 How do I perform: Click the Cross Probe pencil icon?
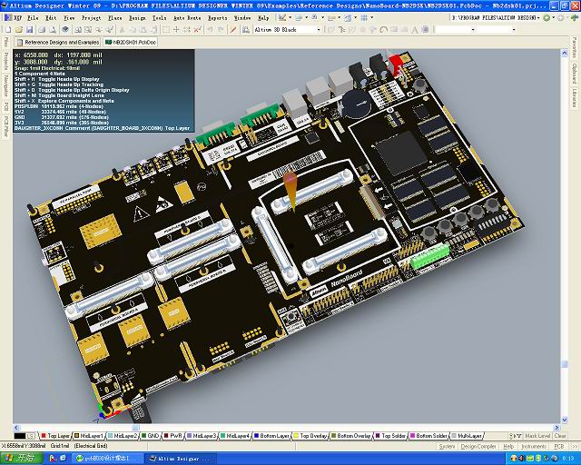(233, 30)
